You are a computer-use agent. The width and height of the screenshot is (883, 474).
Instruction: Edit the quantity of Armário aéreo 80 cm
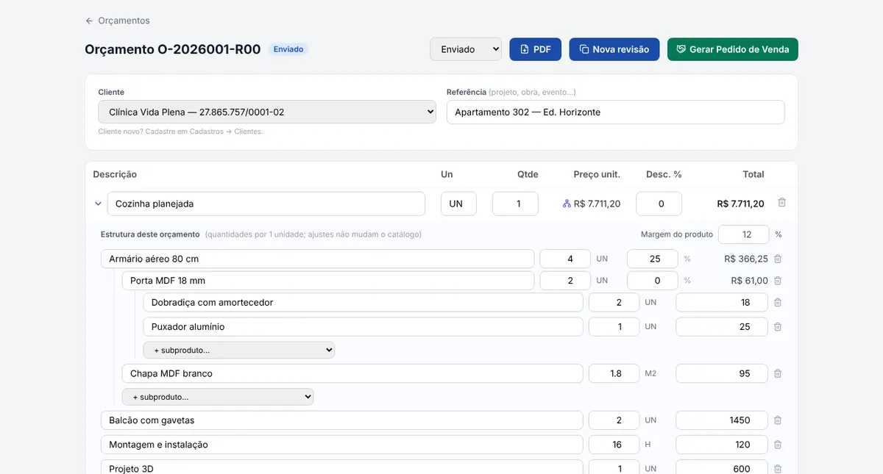(565, 259)
